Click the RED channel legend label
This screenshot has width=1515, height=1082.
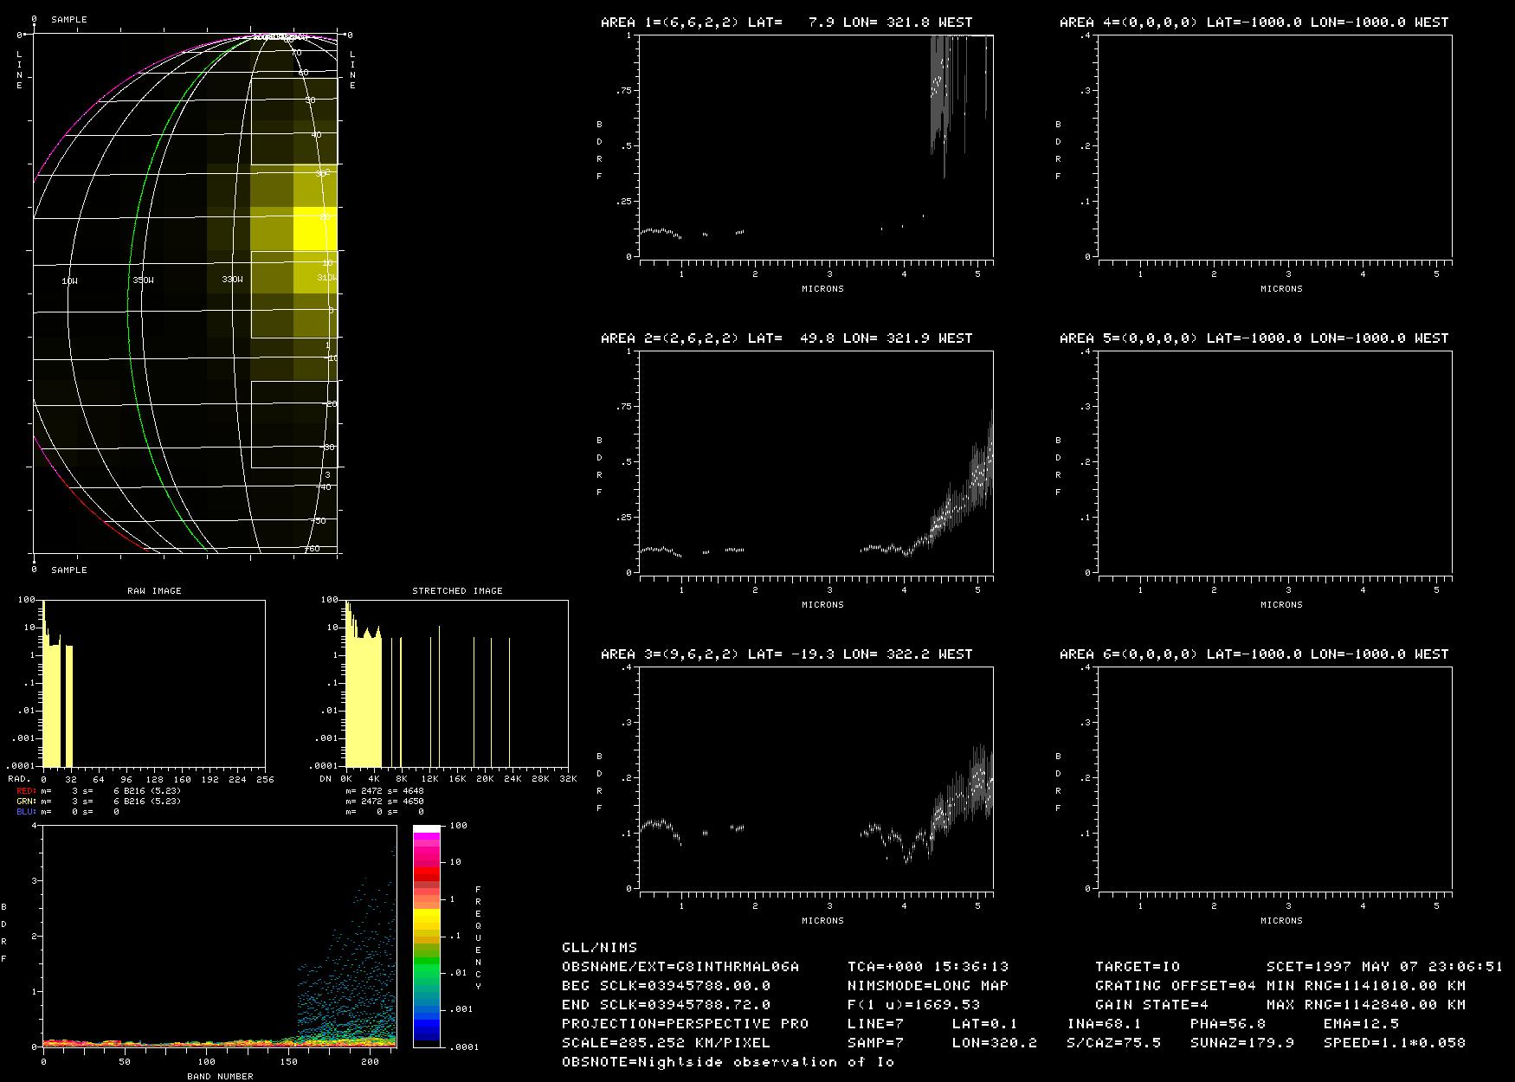pyautogui.click(x=26, y=791)
